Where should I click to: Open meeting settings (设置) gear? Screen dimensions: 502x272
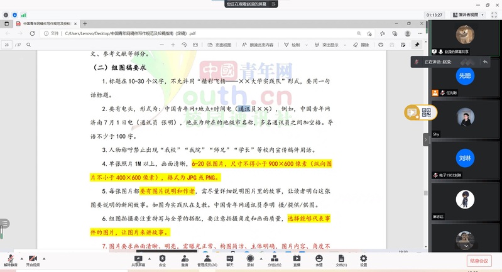coord(363,261)
